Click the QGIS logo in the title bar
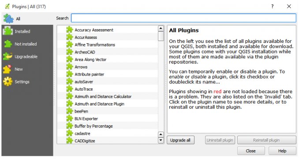 [7, 7]
